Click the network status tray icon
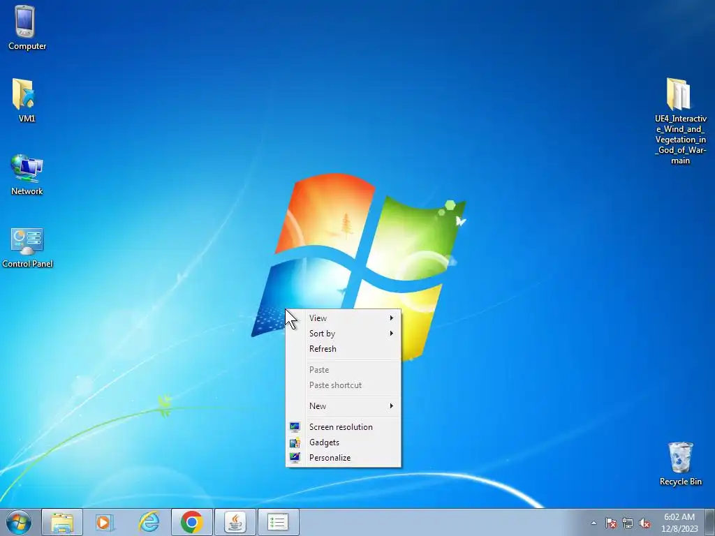 628,523
